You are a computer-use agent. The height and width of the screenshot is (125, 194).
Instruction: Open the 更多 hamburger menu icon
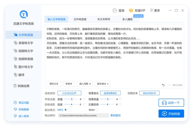click(x=151, y=10)
